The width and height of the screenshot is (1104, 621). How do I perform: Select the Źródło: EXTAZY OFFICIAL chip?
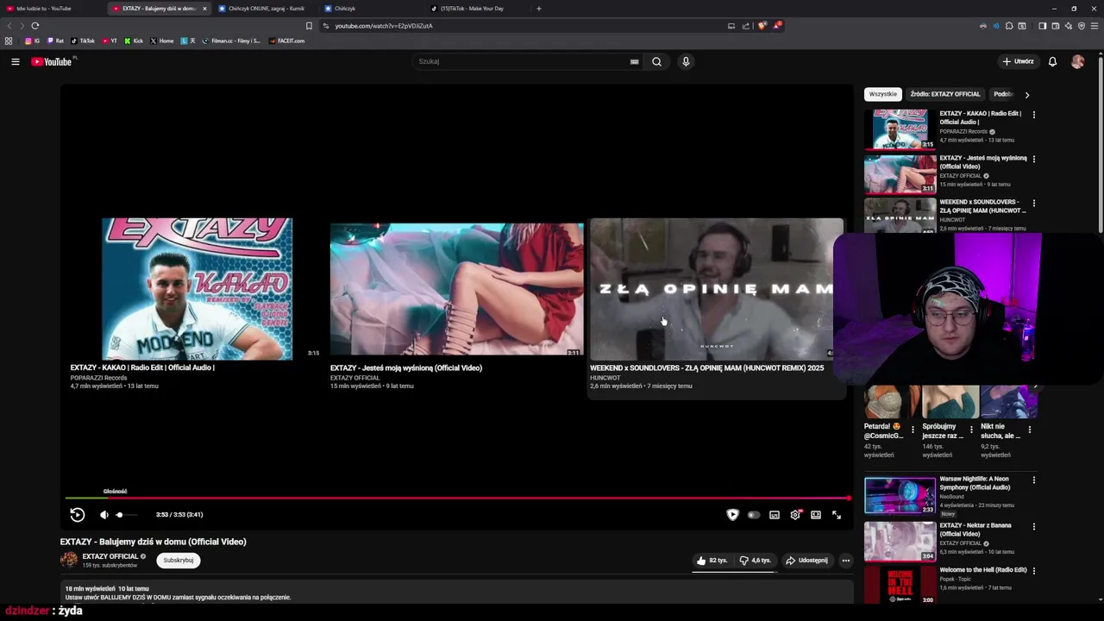(945, 94)
